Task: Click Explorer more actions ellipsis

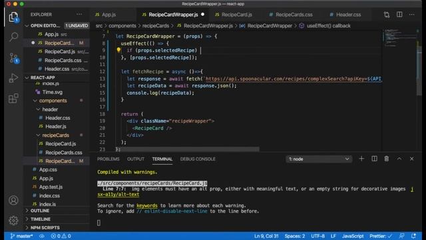Action: coord(79,15)
